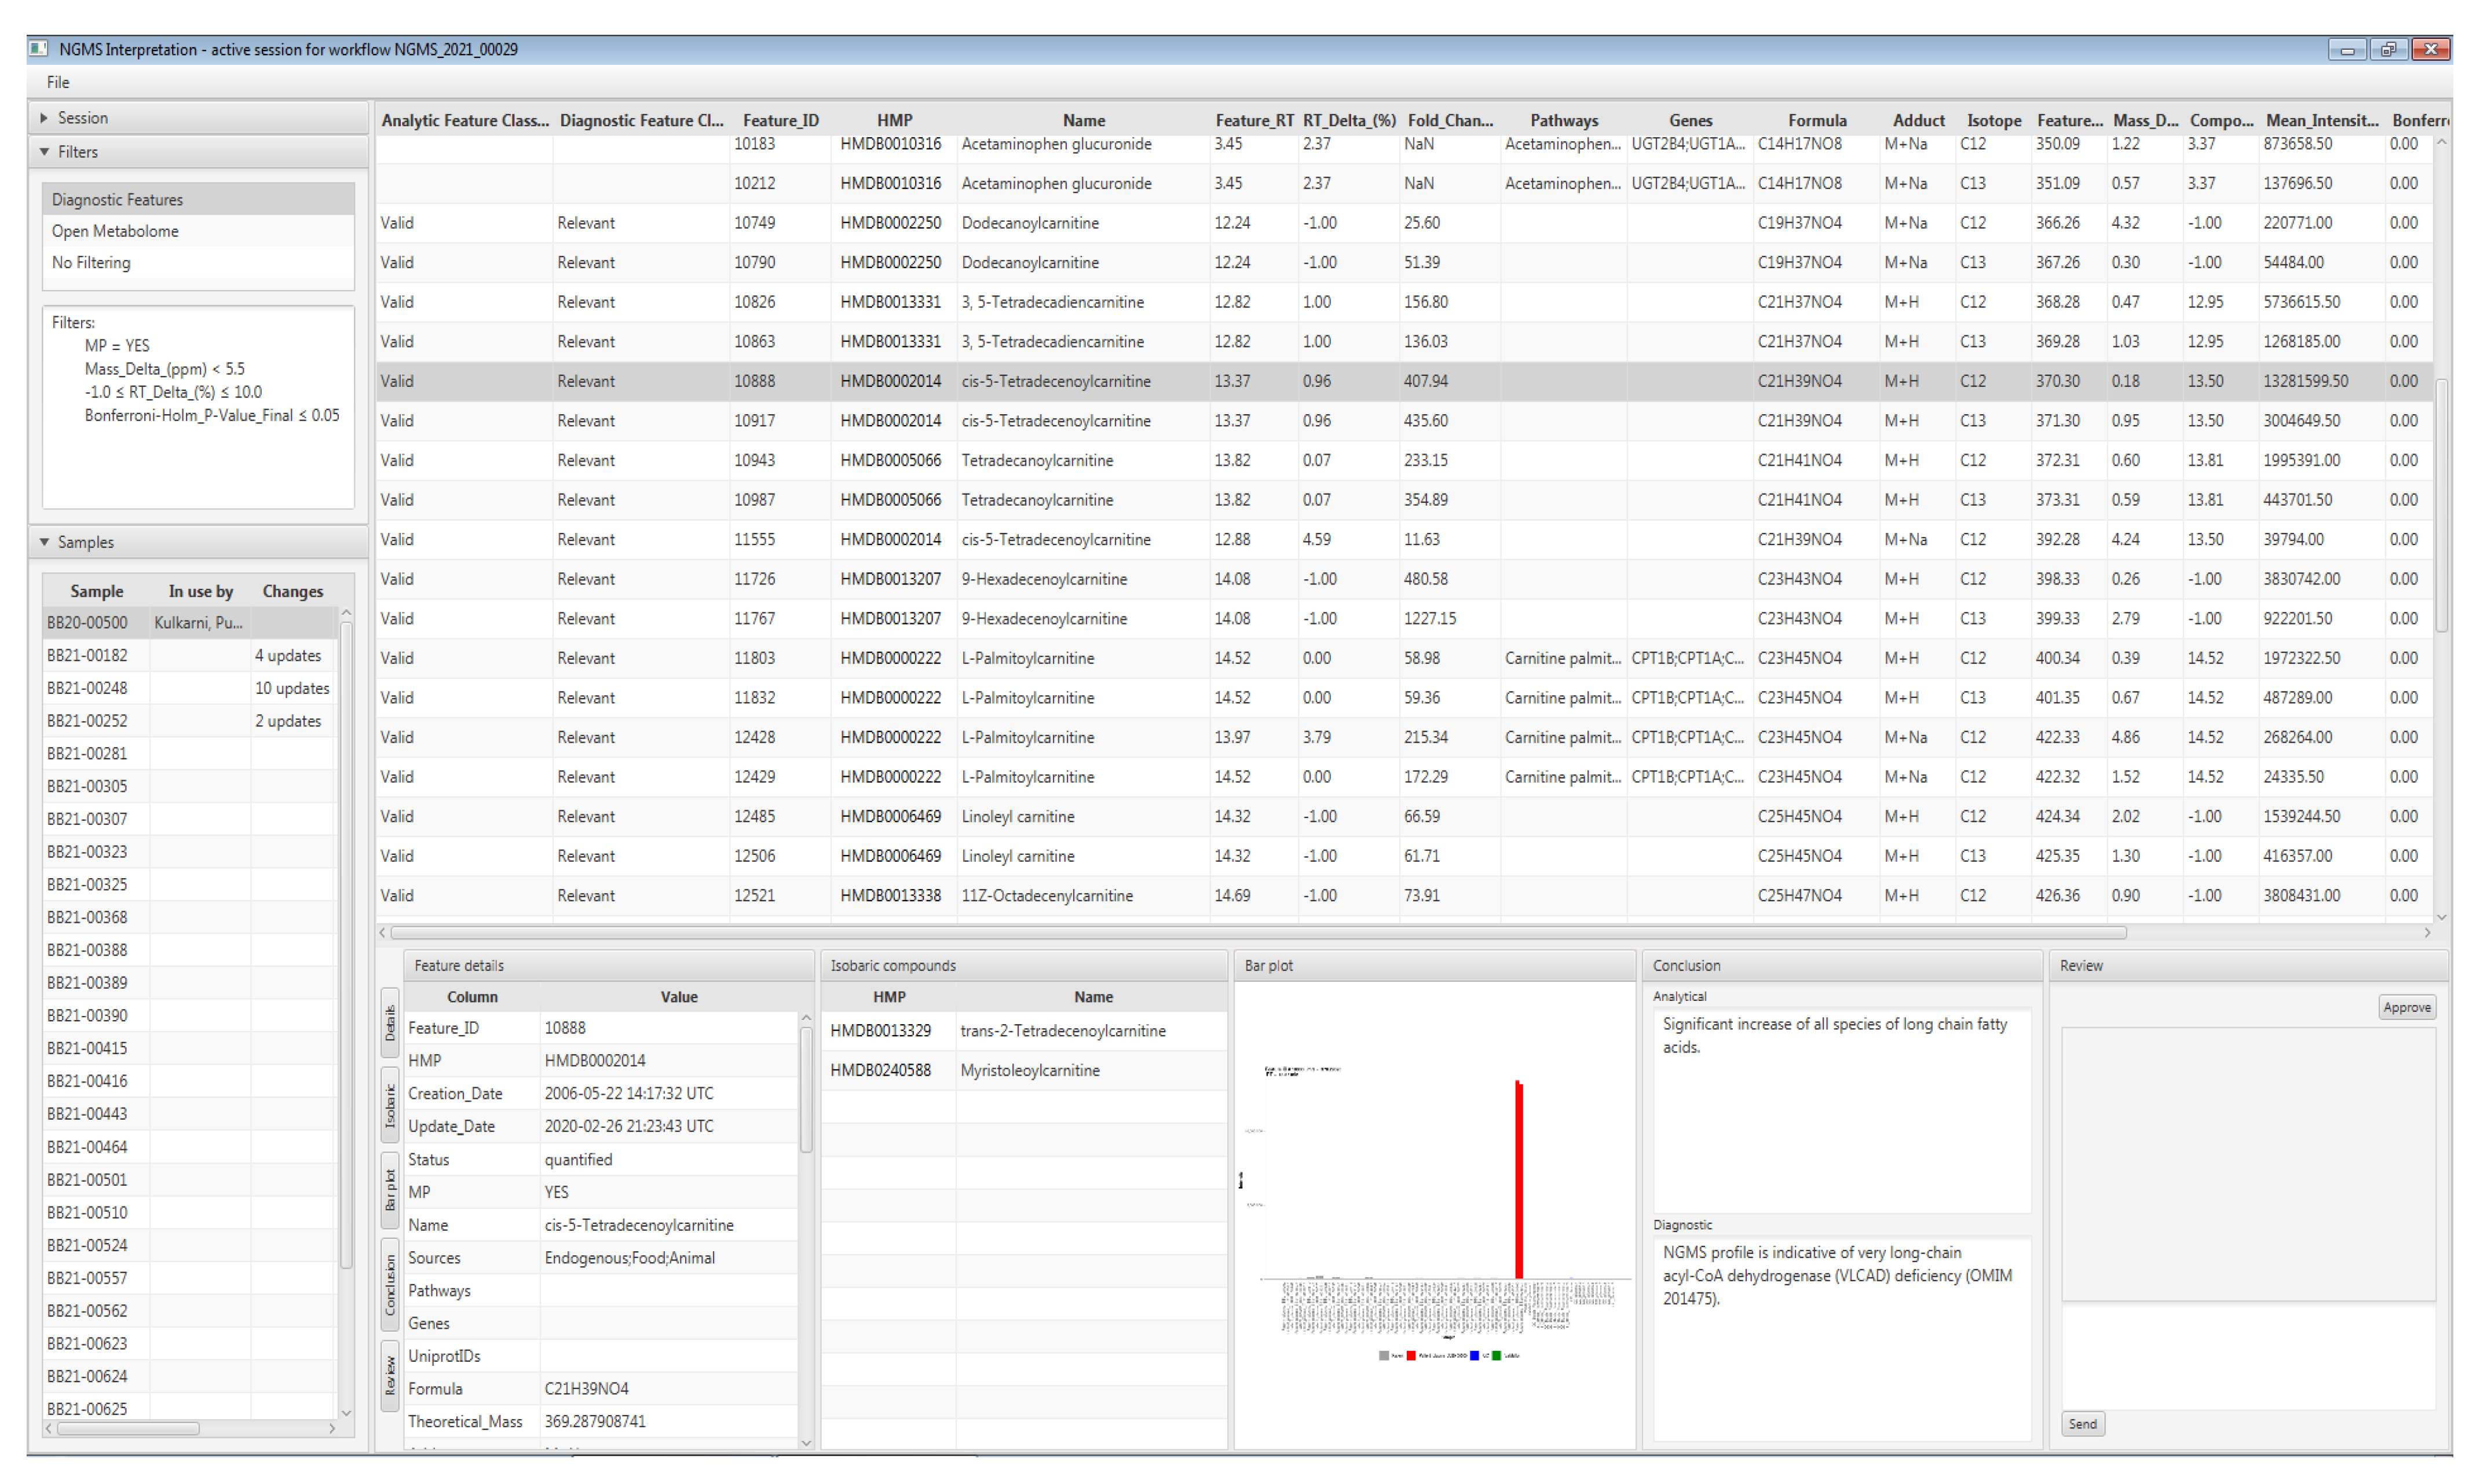The height and width of the screenshot is (1484, 2480).
Task: Select sample BB21-00248 in Samples list
Action: [x=88, y=688]
